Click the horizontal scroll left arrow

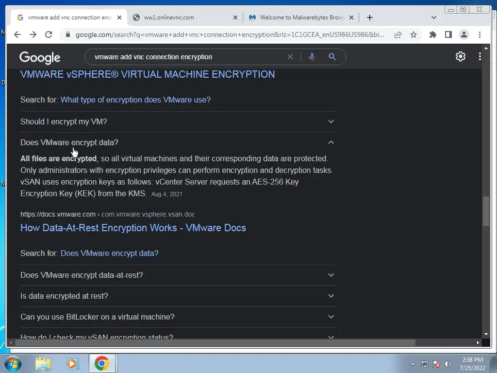pos(11,342)
